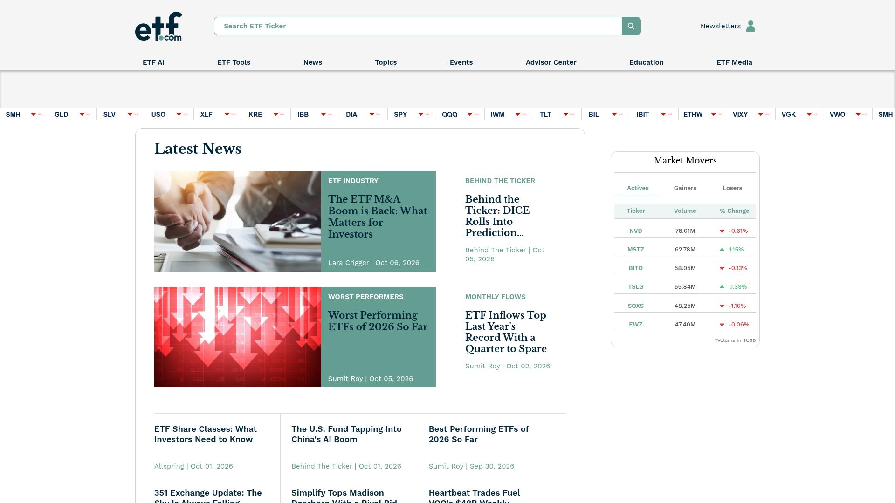Click the SOXS ticker in Market Movers
Screen dimensions: 895x503
tap(635, 306)
